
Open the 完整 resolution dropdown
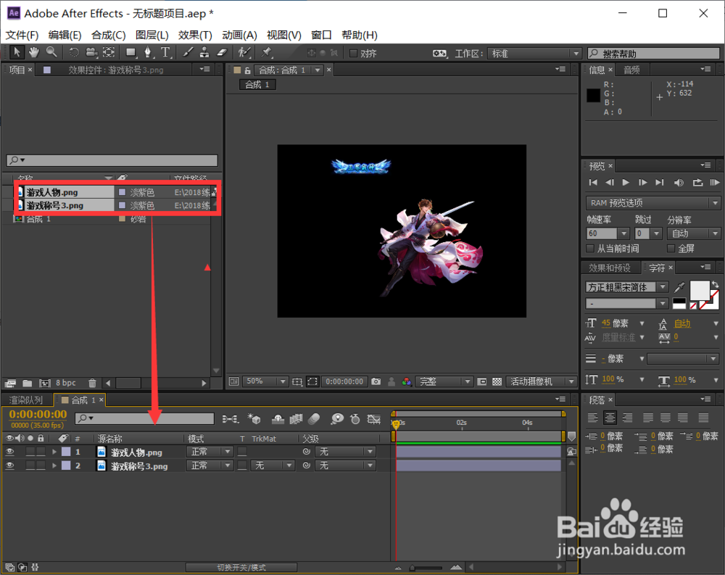point(444,381)
